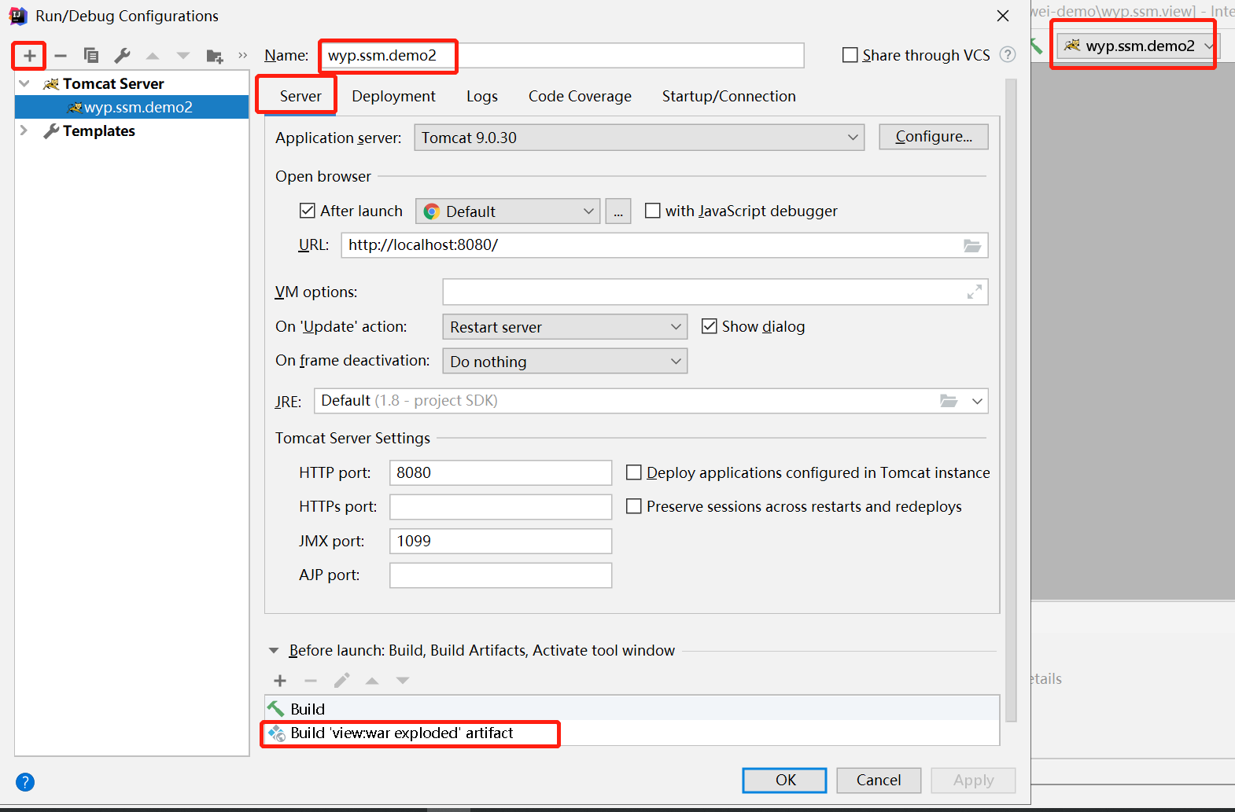Enable with JavaScript debugger

click(x=652, y=211)
